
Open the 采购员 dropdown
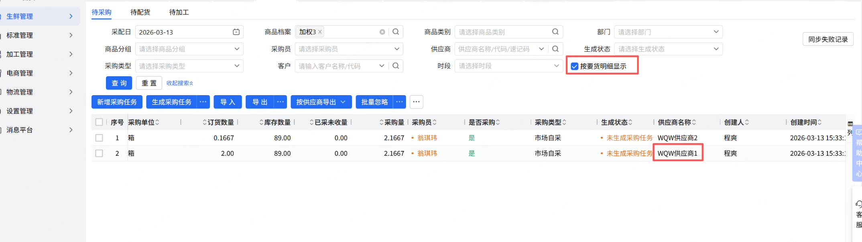pyautogui.click(x=349, y=49)
